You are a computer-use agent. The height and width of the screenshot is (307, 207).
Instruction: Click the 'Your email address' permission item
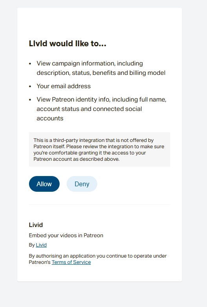[x=64, y=86]
